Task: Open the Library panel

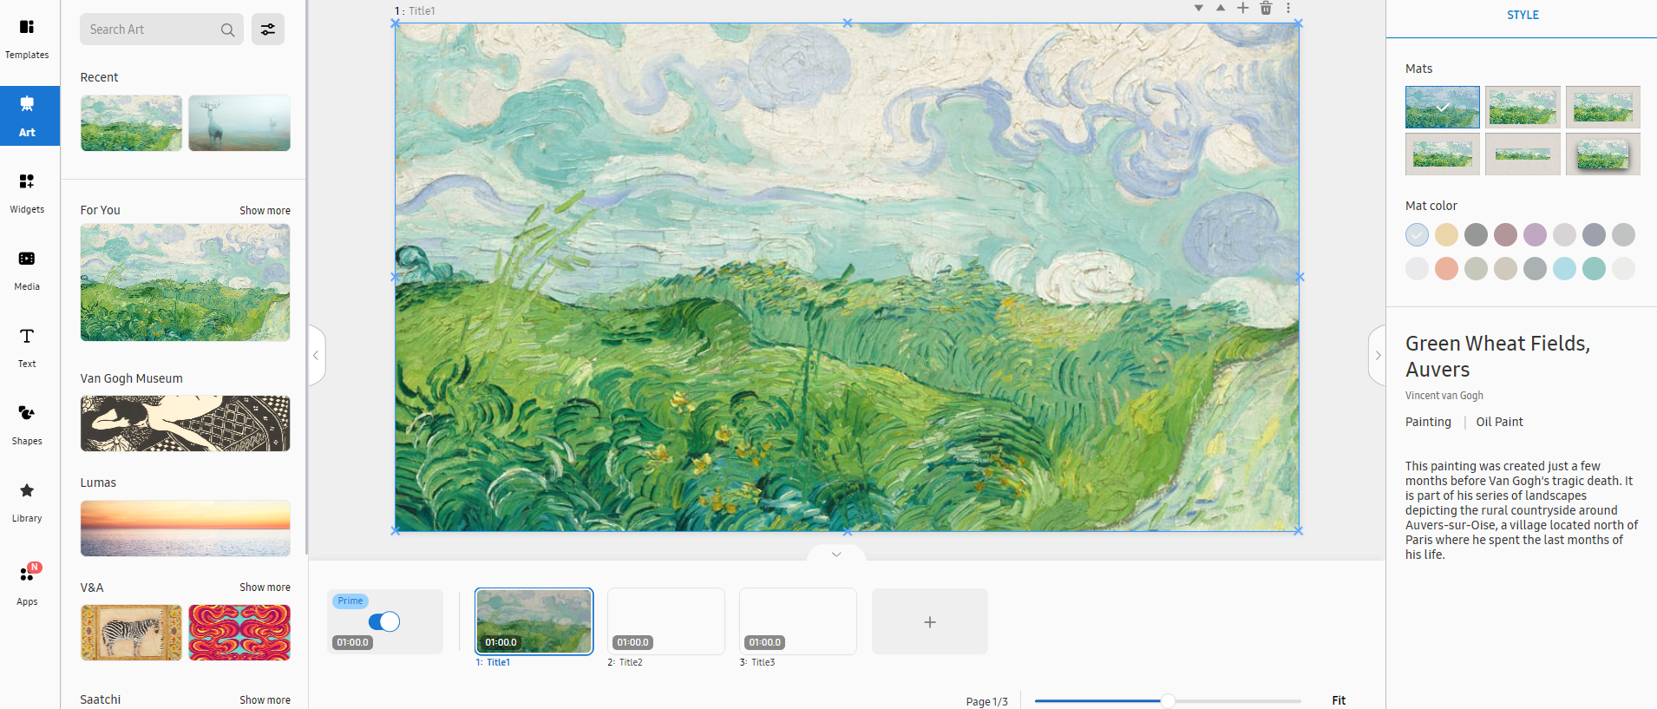Action: click(27, 502)
